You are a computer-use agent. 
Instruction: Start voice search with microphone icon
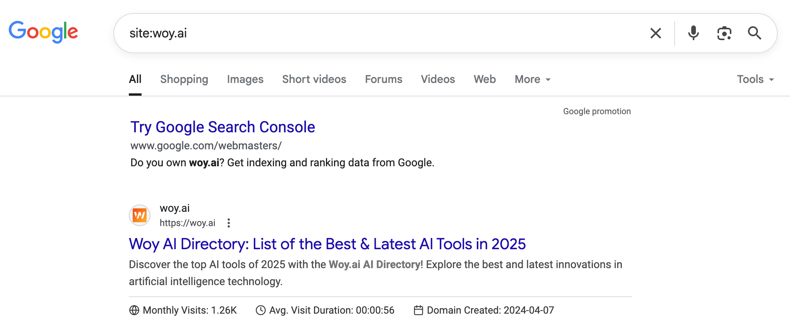(693, 33)
